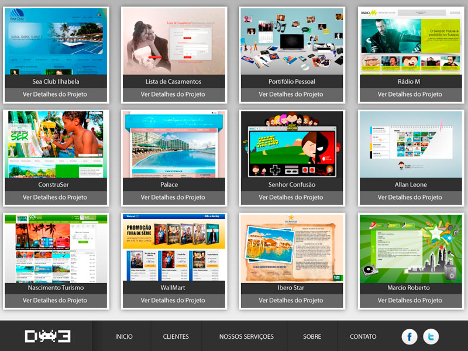Open the CLIENTES menu item
Viewport: 468px width, 351px height.
(x=176, y=336)
